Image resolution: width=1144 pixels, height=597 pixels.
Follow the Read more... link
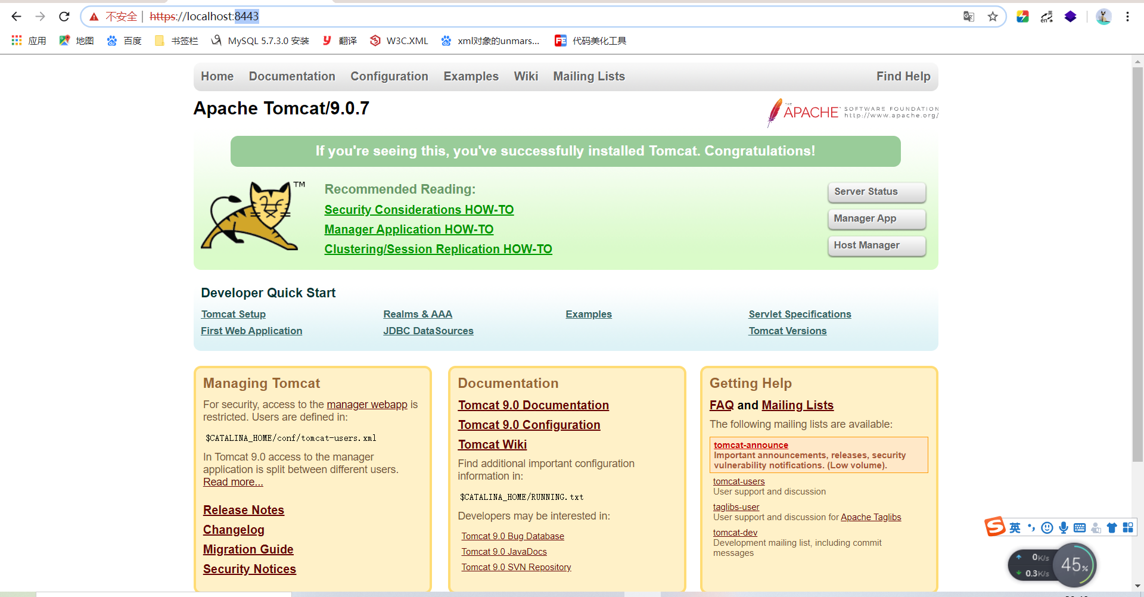(x=233, y=482)
